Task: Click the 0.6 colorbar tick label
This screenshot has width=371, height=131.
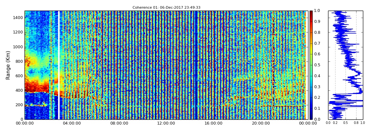Action: pos(317,54)
